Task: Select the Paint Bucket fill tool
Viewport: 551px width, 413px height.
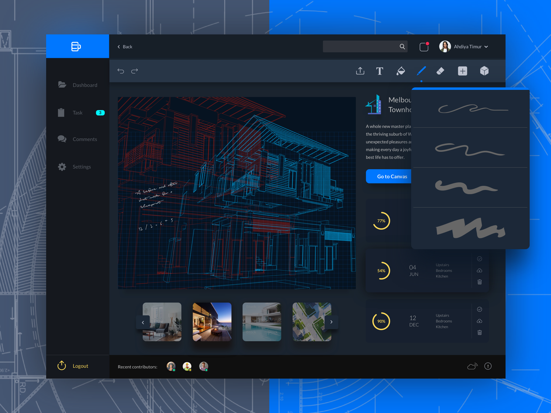Action: pos(401,71)
